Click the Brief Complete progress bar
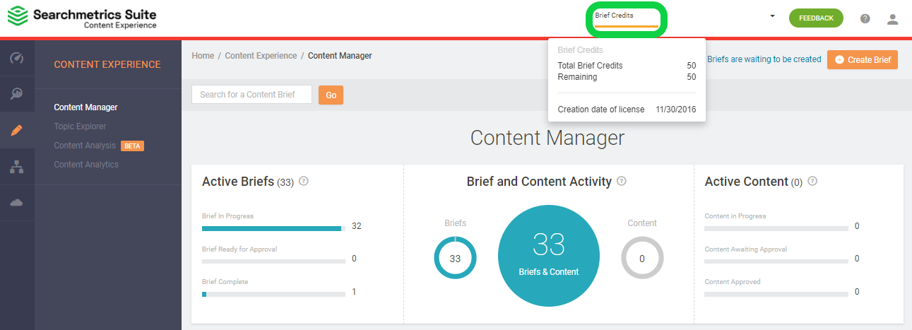 [273, 294]
